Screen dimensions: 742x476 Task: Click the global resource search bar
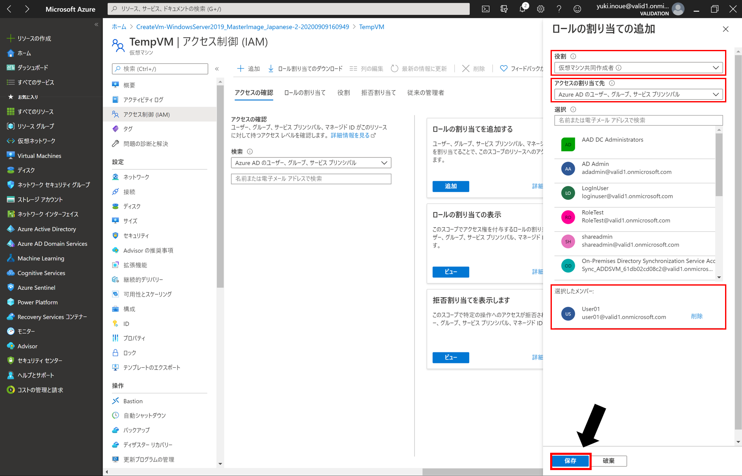click(x=289, y=9)
